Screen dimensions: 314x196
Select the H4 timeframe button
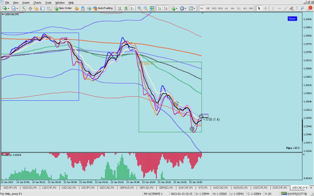click(x=233, y=9)
